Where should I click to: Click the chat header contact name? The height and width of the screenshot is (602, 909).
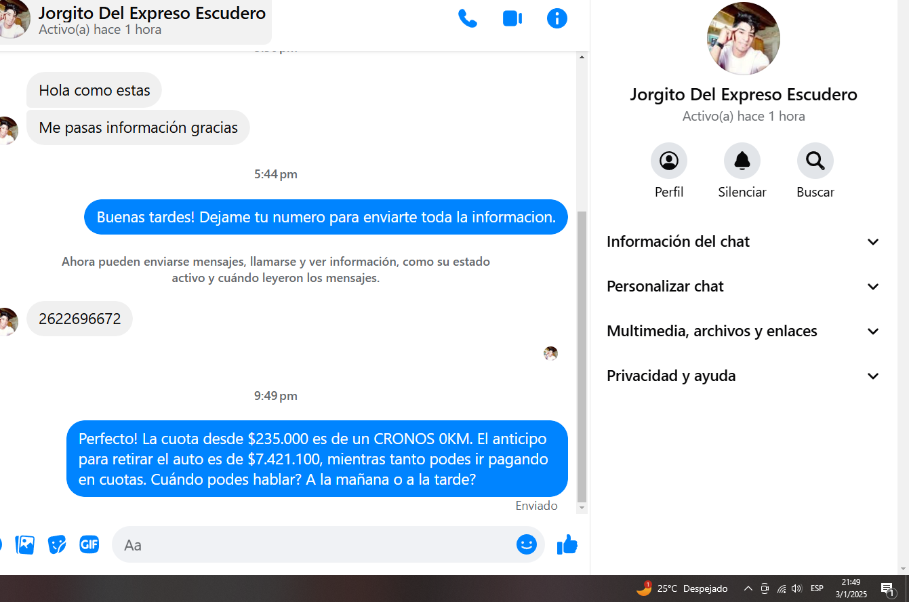click(152, 12)
